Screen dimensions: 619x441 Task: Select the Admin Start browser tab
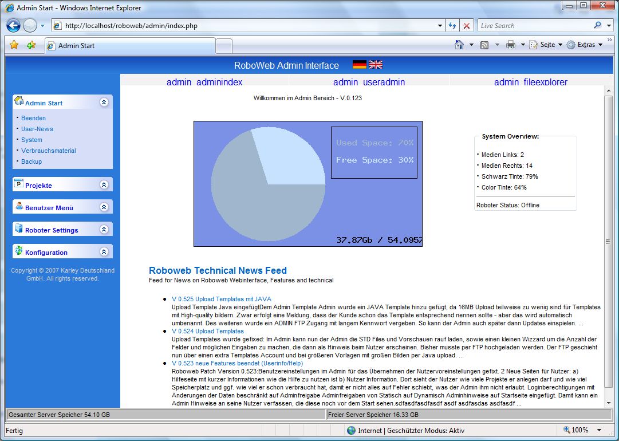click(130, 46)
